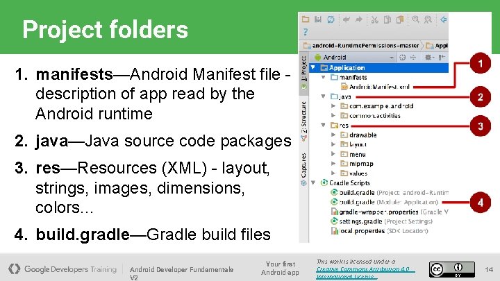Viewport: 500px width, 281px height.
Task: Click Scroll from Source crosshair icon
Action: pos(403,58)
